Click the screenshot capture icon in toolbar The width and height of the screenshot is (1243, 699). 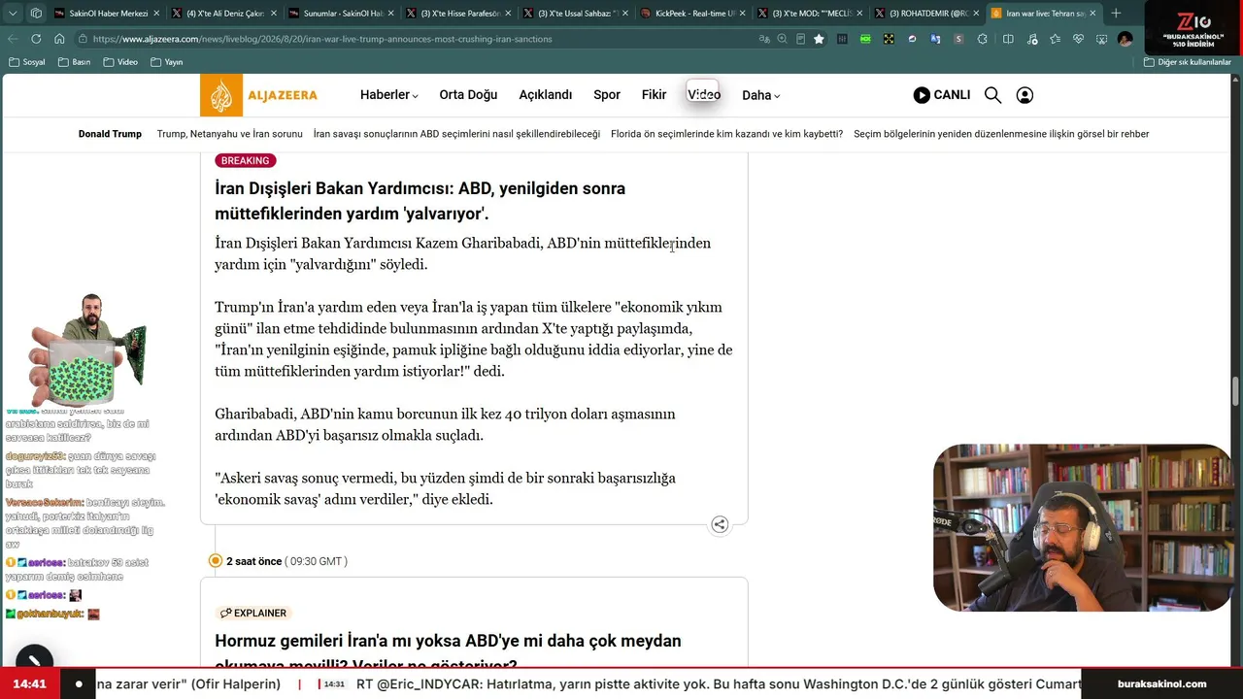(1101, 39)
